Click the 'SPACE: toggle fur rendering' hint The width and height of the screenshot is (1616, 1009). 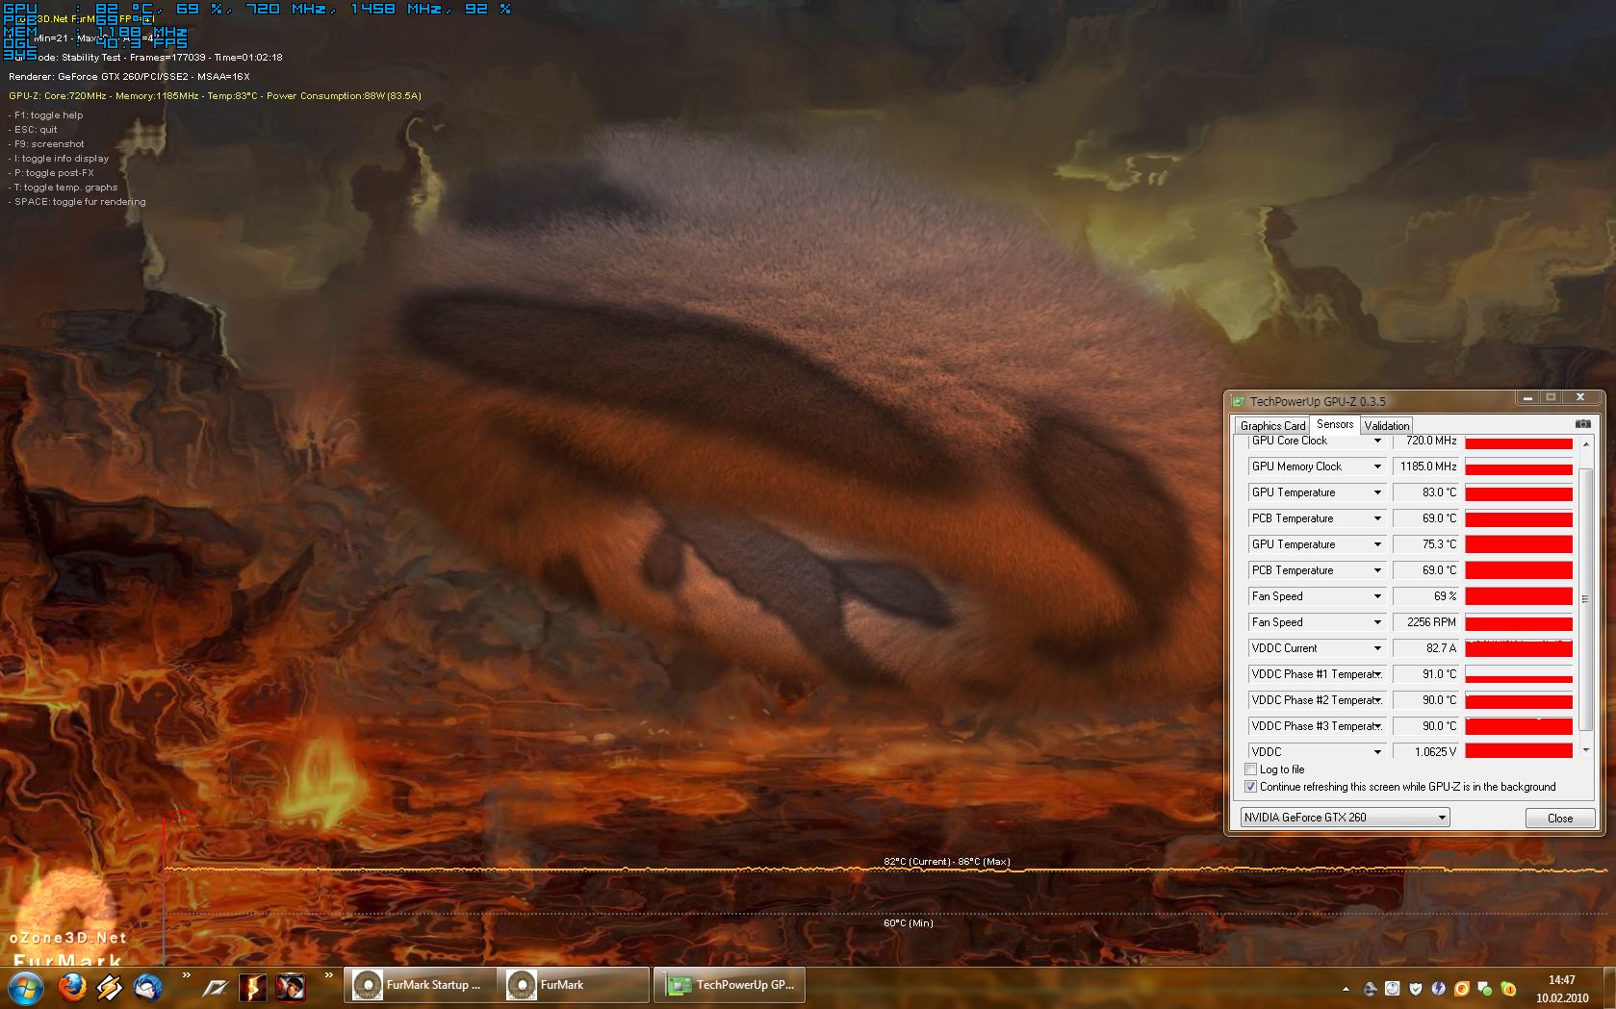(77, 202)
